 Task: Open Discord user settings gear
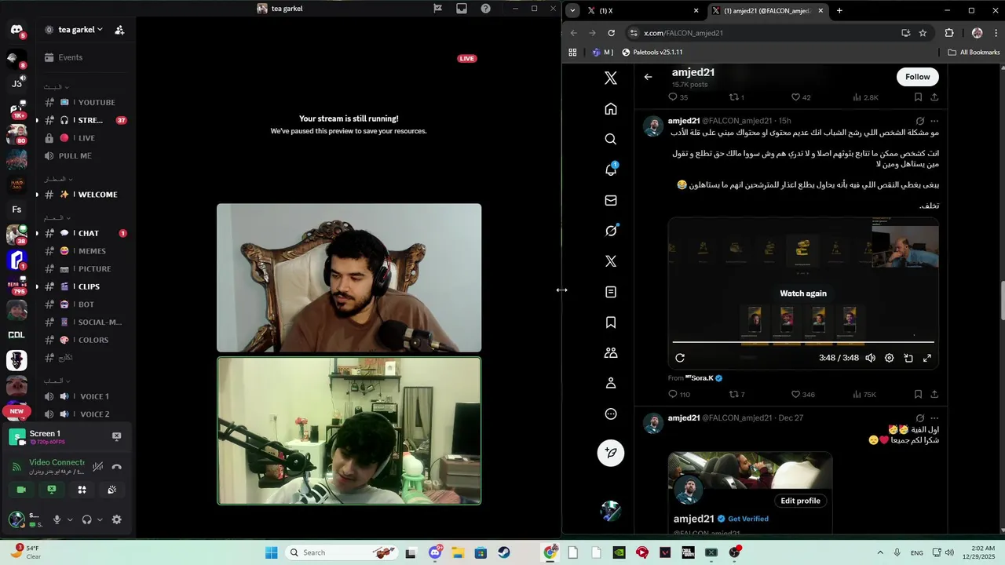click(x=117, y=519)
